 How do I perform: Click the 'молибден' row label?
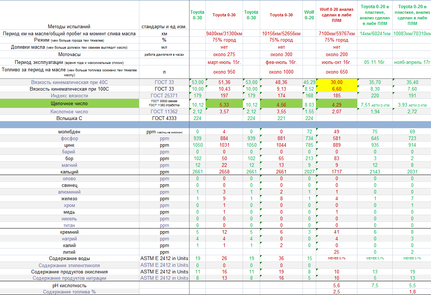(x=69, y=132)
